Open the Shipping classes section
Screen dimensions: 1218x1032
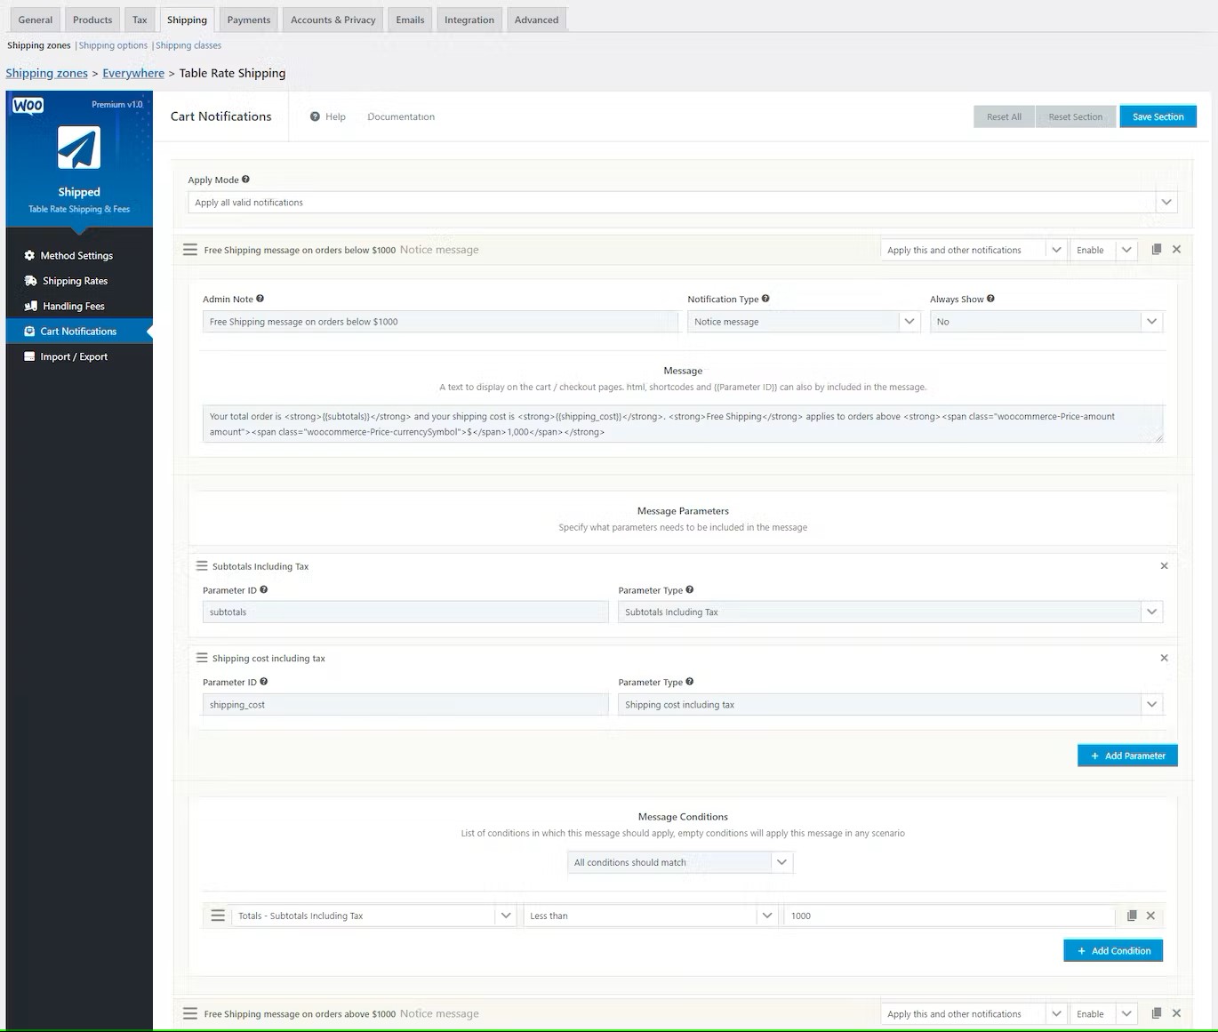pos(188,44)
